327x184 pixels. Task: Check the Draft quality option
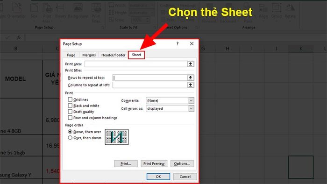click(70, 112)
